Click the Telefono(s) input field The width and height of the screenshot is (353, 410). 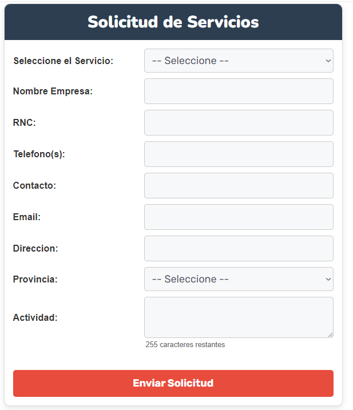click(x=239, y=154)
